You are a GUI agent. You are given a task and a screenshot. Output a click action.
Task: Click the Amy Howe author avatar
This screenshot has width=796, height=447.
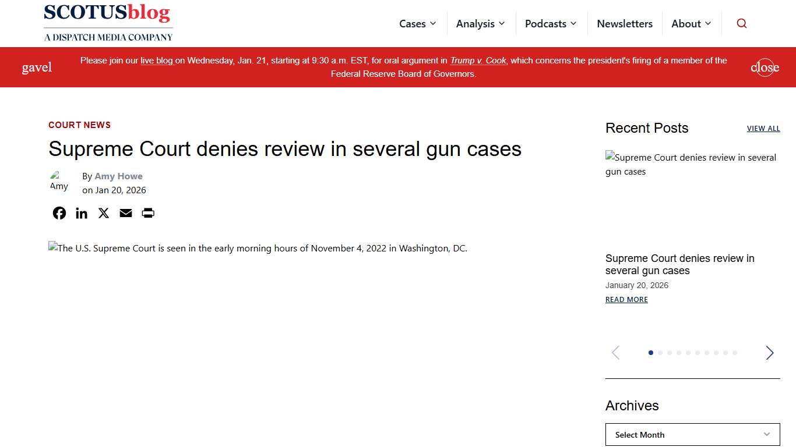[59, 181]
